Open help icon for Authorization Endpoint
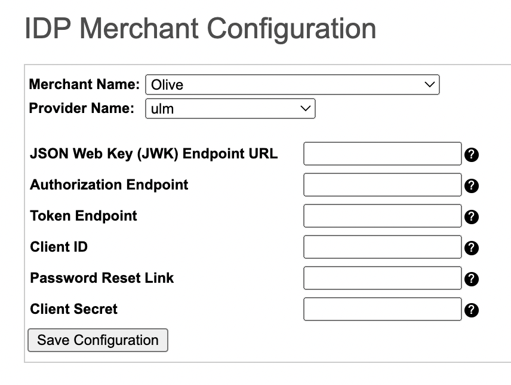The height and width of the screenshot is (385, 511). tap(472, 186)
